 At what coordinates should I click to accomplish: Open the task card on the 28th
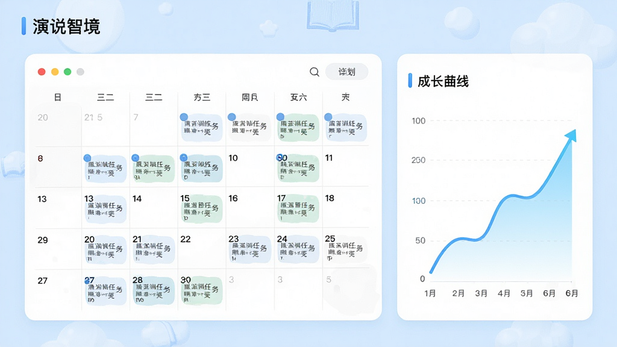point(154,291)
